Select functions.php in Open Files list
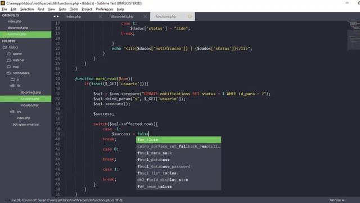Image resolution: width=360 pixels, height=203 pixels. 26,34
